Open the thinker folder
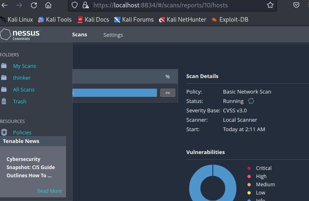The width and height of the screenshot is (309, 201). click(22, 78)
